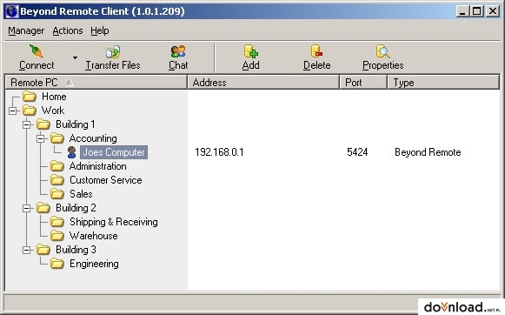505x315 pixels.
Task: Collapse the Accounting node
Action: pos(41,138)
